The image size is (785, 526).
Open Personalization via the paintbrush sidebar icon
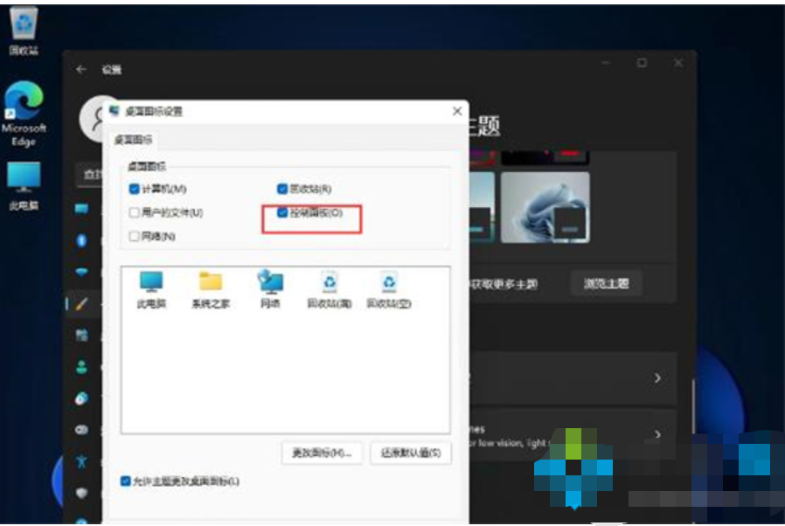tap(82, 303)
